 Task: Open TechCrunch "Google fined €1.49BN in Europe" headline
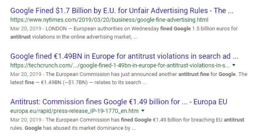click(x=124, y=57)
